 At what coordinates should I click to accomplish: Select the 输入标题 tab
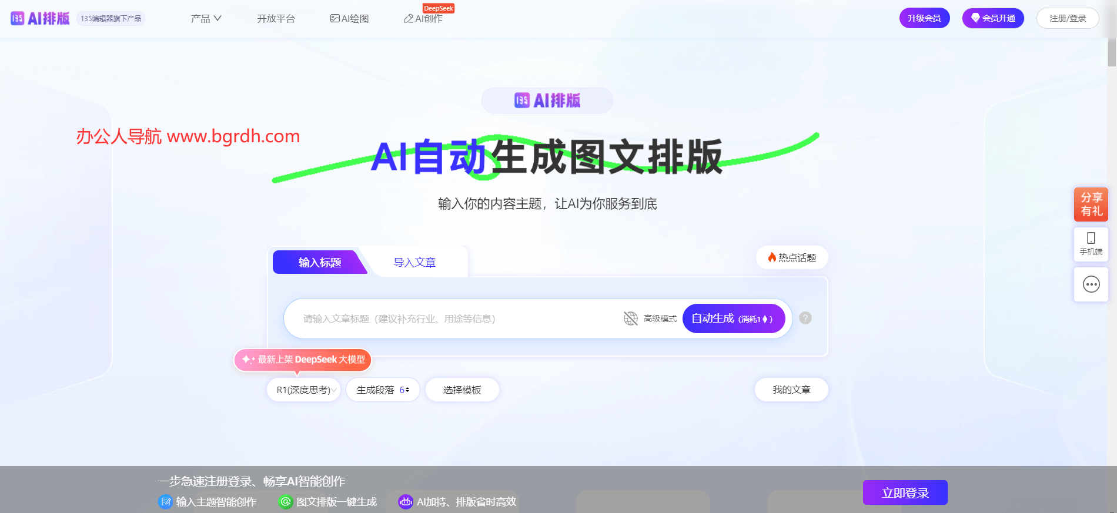coord(320,262)
